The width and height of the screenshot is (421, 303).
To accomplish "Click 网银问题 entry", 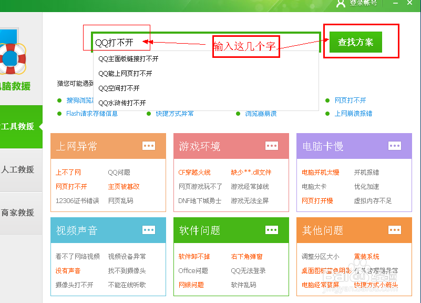I will click(191, 285).
